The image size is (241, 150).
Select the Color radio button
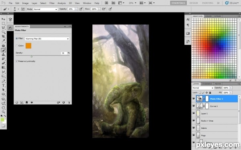pyautogui.click(x=17, y=46)
